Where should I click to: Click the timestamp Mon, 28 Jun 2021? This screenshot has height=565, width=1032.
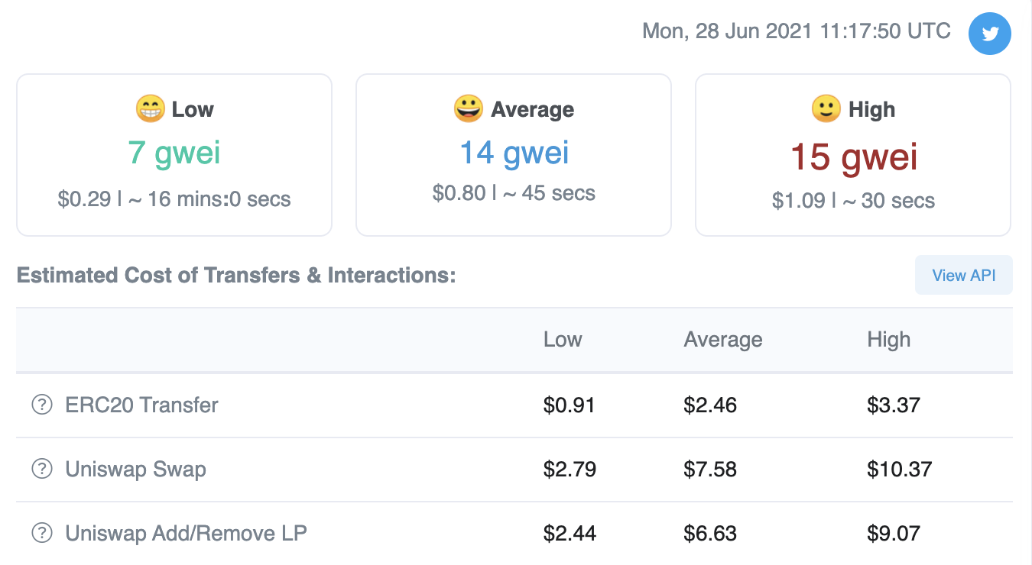[797, 31]
